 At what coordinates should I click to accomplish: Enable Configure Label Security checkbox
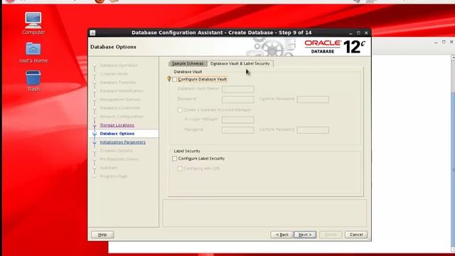tap(174, 159)
